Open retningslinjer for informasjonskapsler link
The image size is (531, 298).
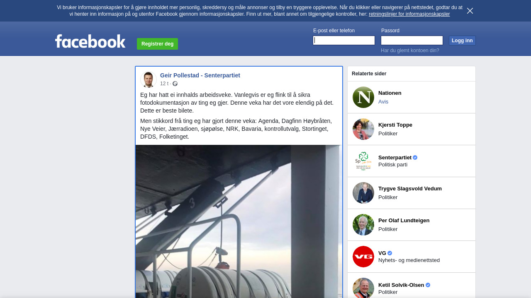click(409, 14)
